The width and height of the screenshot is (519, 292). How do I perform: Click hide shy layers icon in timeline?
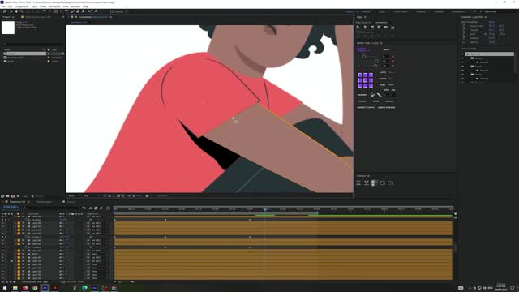(x=90, y=208)
